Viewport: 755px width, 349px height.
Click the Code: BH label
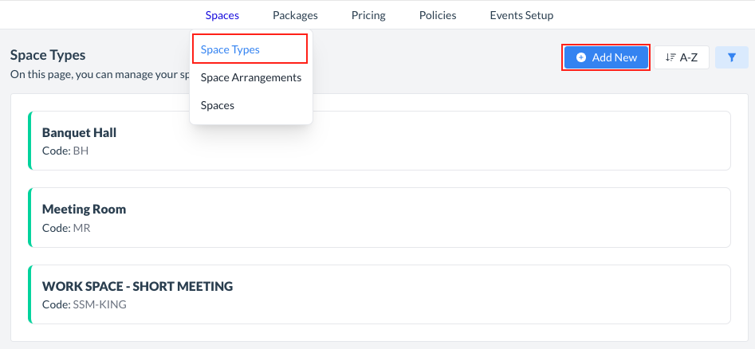pos(65,150)
